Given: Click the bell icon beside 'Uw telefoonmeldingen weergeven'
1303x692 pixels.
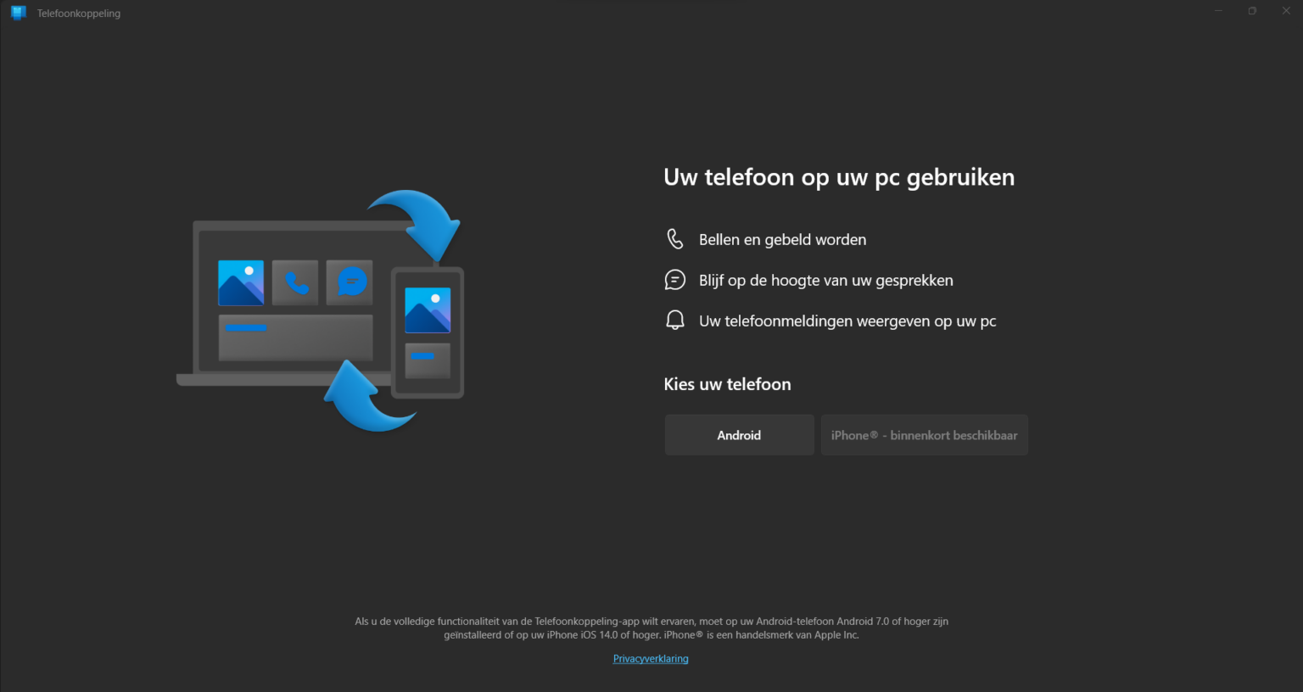Looking at the screenshot, I should [x=674, y=320].
